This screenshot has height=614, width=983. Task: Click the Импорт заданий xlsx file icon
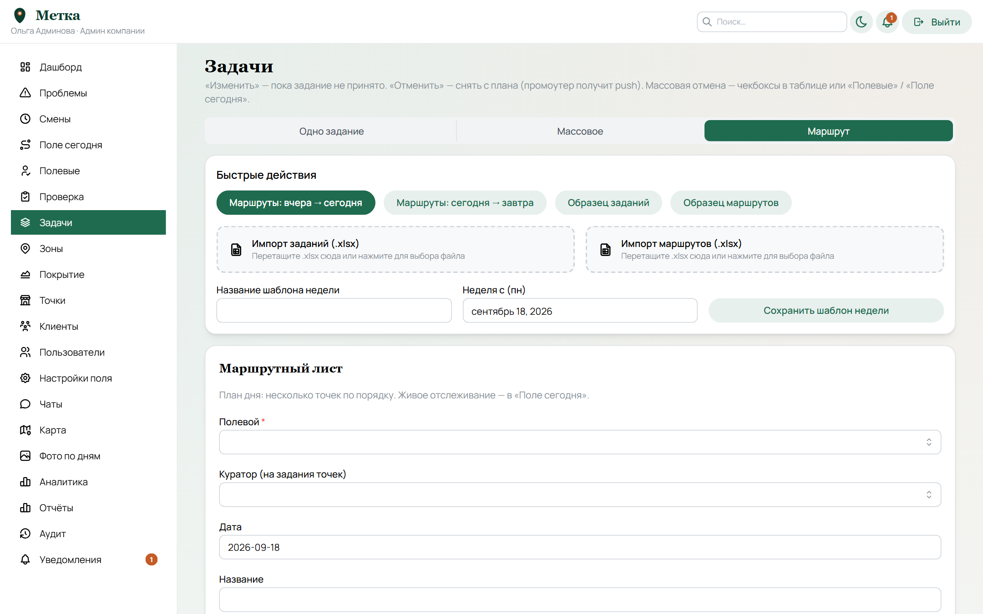pos(236,249)
